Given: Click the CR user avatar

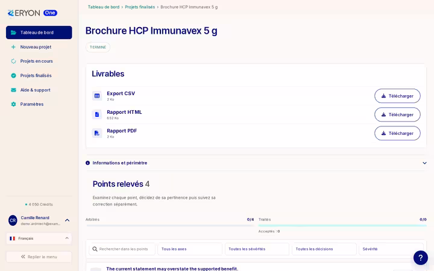Looking at the screenshot, I should (13, 220).
